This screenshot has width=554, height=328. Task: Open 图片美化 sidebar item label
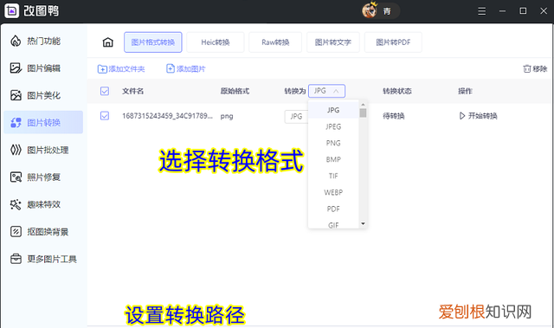tap(44, 95)
